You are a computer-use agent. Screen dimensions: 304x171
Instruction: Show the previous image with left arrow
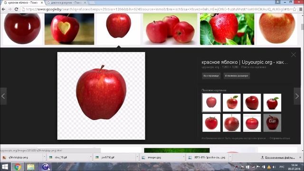click(x=3, y=96)
